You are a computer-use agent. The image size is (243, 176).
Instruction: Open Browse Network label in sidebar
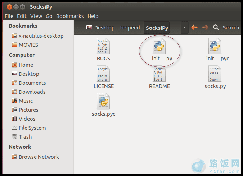point(39,157)
